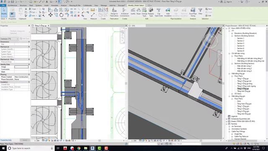The image size is (268, 151).
Task: Open Design to Fabrication tool
Action: 114,12
